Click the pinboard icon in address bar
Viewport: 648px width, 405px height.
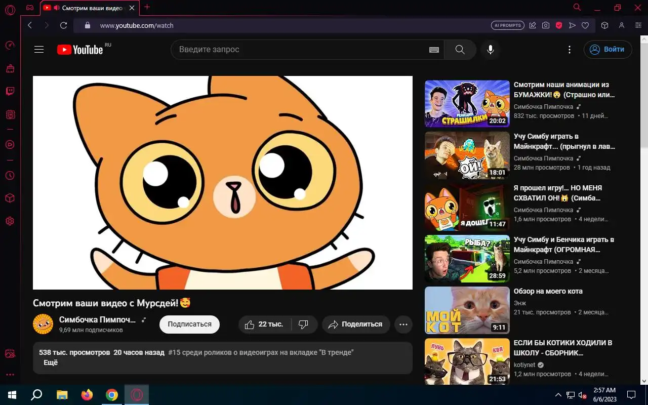click(x=533, y=25)
